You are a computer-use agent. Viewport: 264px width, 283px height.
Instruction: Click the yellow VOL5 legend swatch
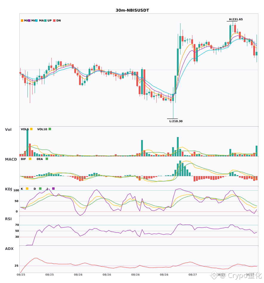[31, 129]
